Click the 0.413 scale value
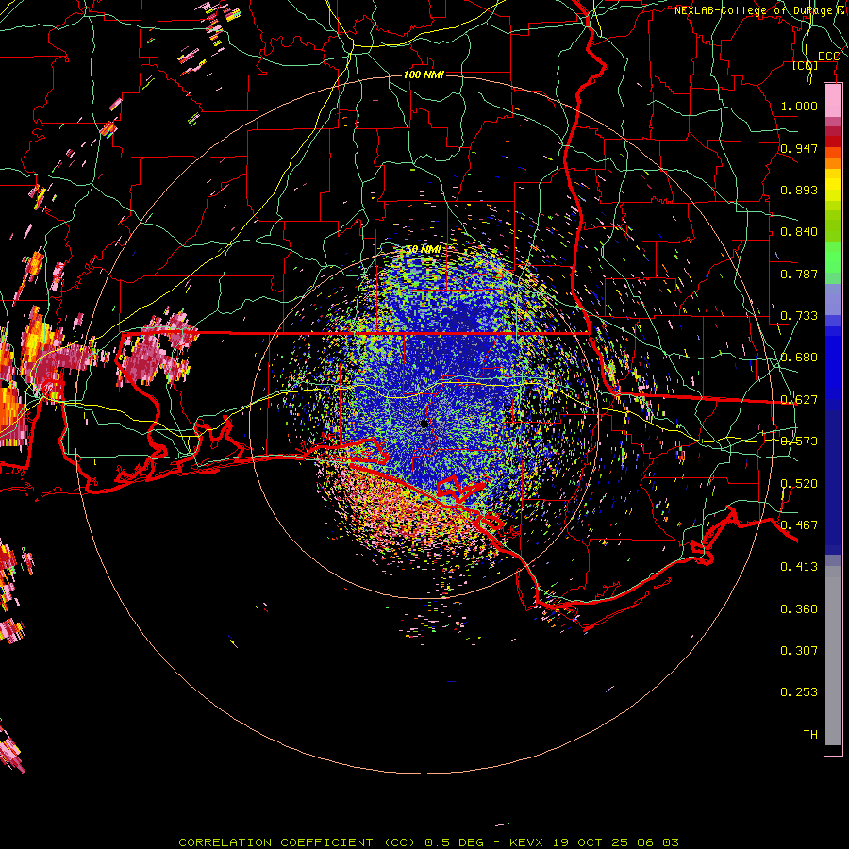This screenshot has width=849, height=849. (799, 567)
